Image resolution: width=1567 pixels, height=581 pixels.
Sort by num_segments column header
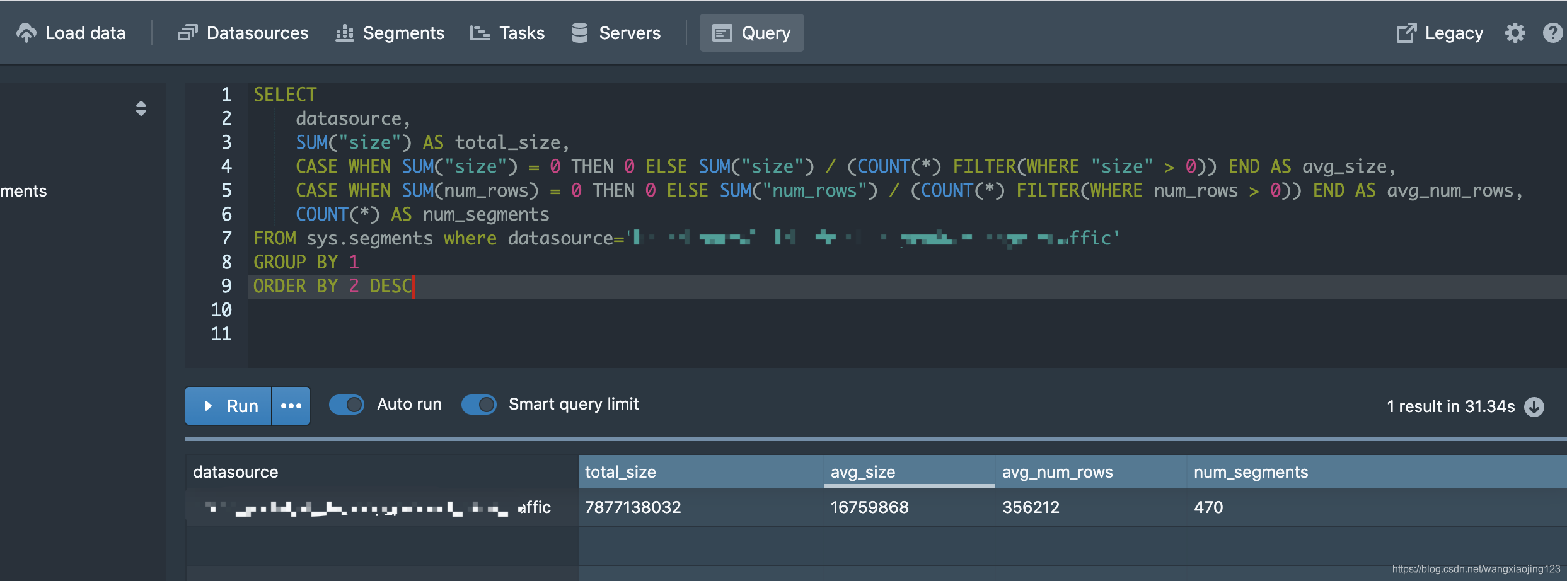point(1377,472)
